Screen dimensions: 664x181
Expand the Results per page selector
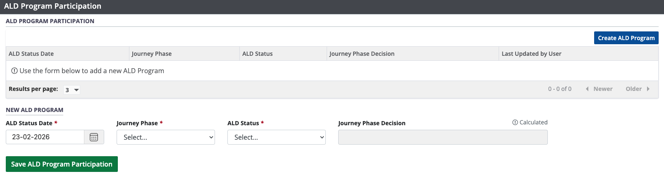[72, 90]
